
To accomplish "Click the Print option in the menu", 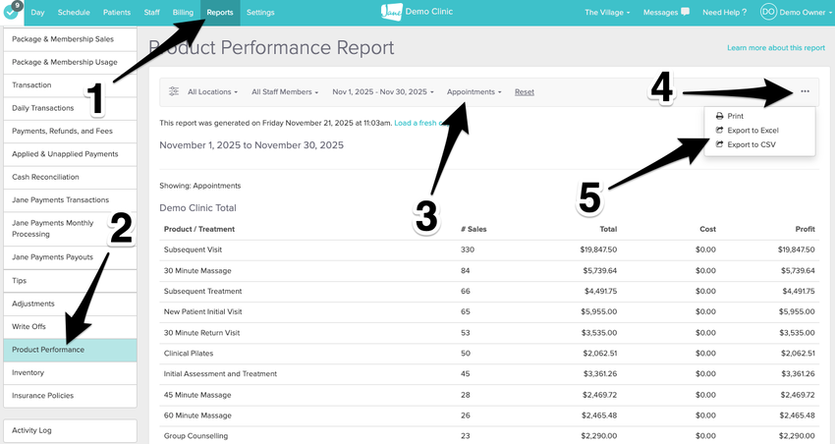I will click(x=735, y=116).
